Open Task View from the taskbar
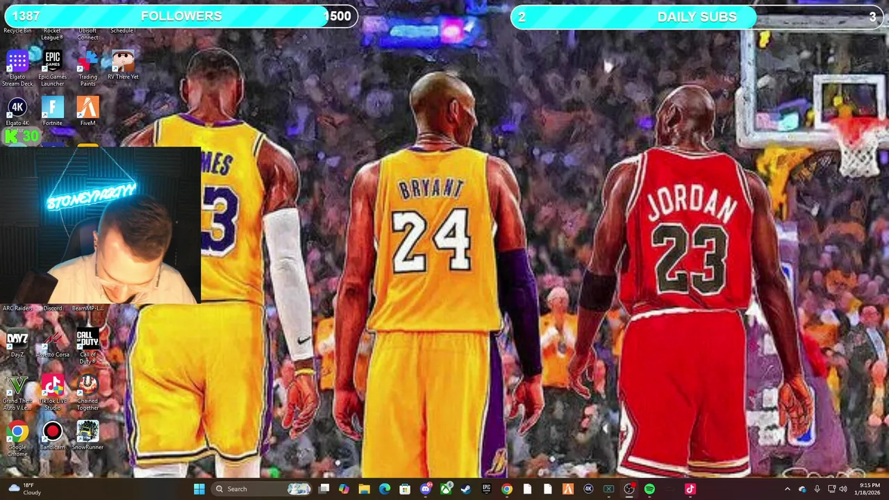The image size is (889, 500). (324, 489)
